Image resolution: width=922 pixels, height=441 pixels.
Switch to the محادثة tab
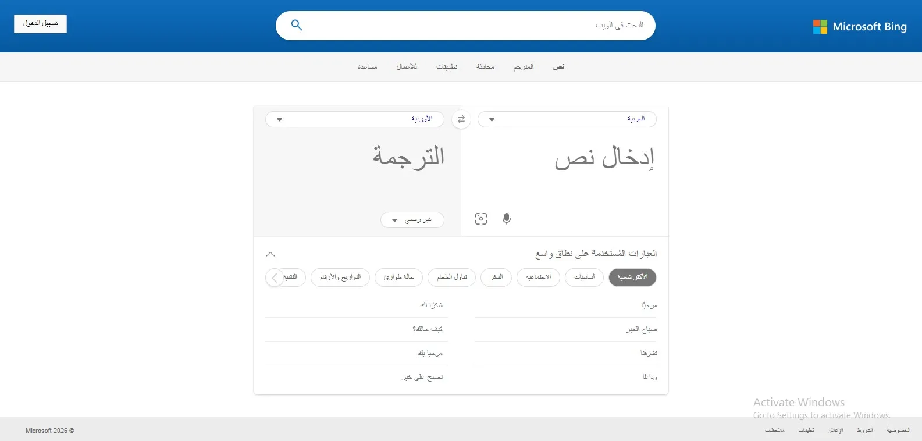pos(485,67)
